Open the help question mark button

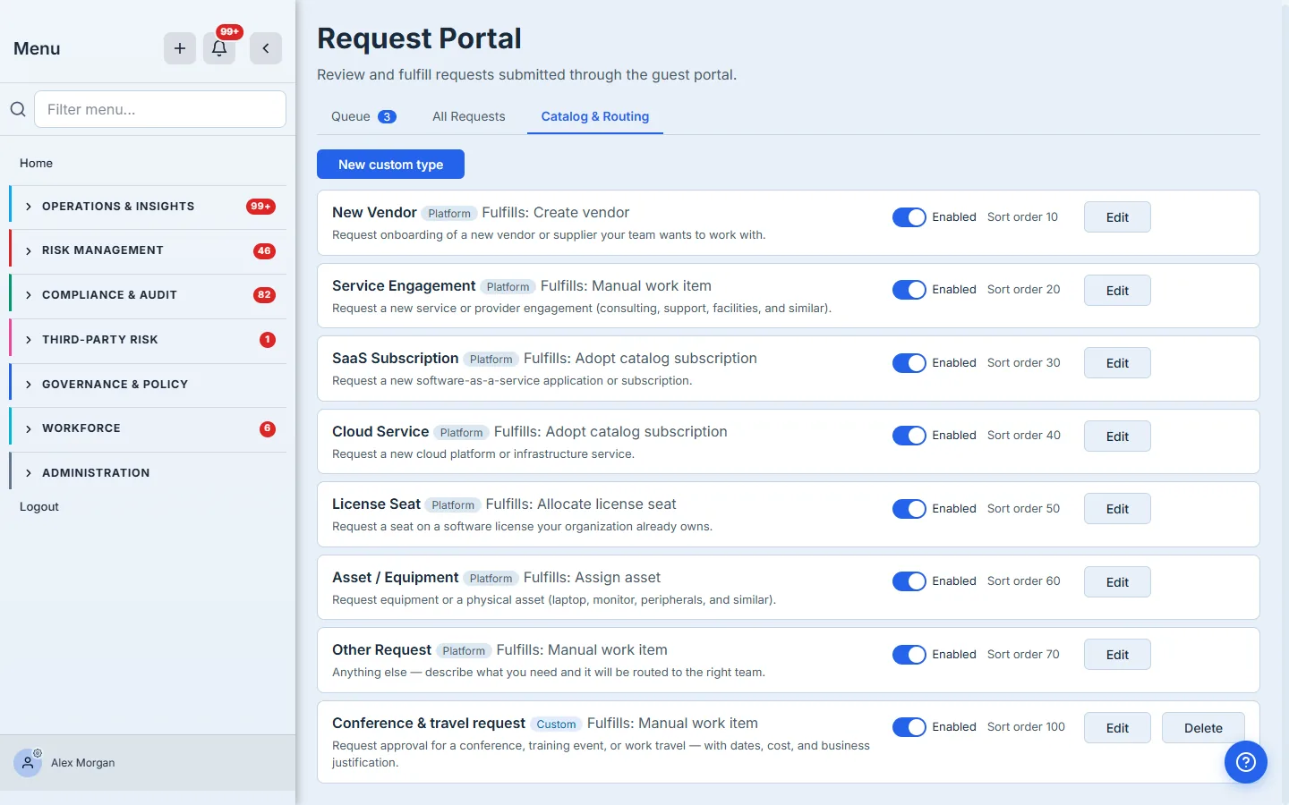coord(1246,762)
